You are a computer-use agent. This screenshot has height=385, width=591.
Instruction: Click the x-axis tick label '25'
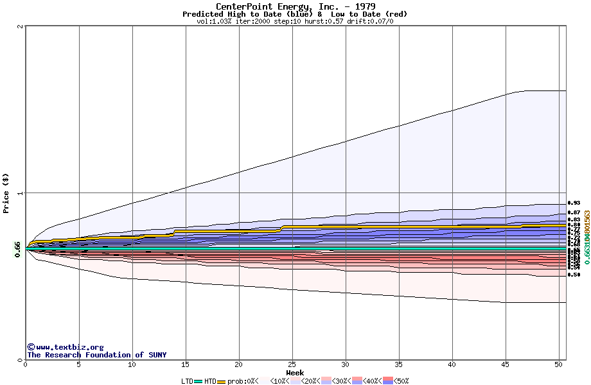[292, 364]
